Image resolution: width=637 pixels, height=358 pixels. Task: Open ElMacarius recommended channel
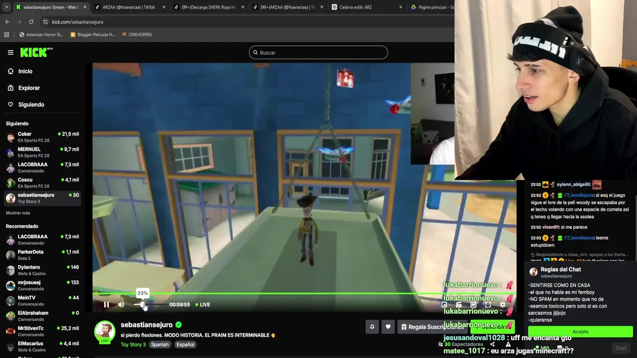point(42,347)
